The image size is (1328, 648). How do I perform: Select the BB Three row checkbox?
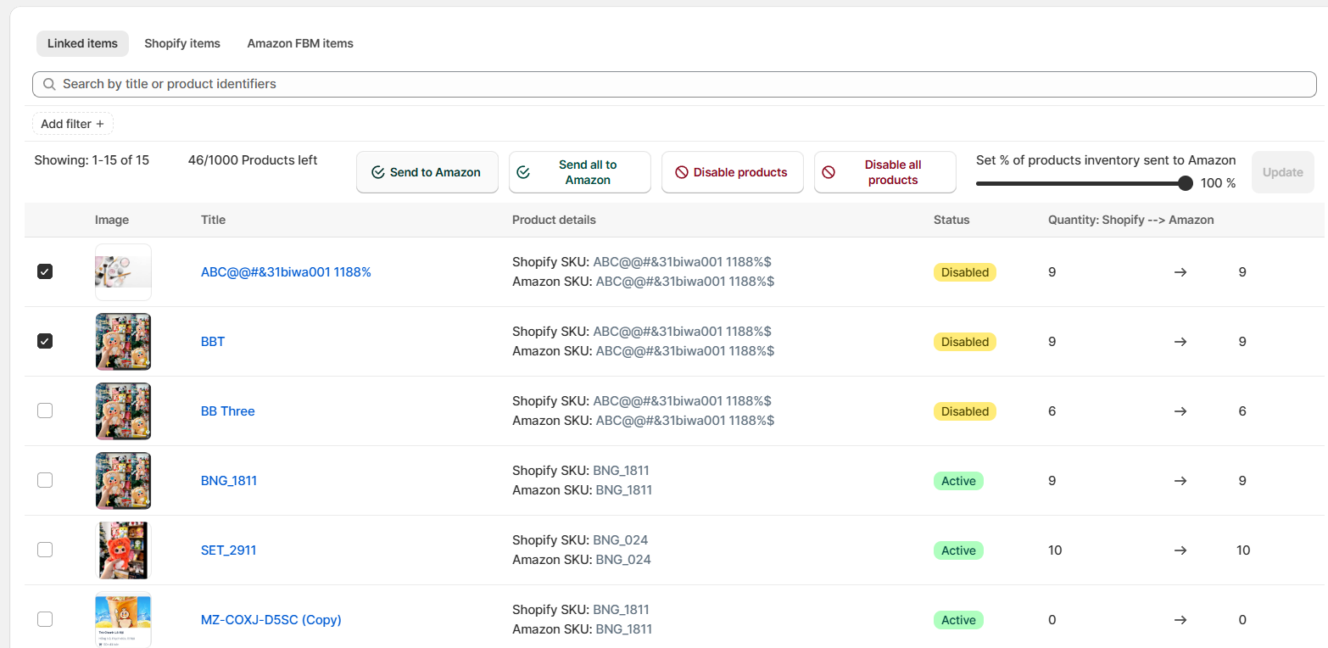coord(45,411)
